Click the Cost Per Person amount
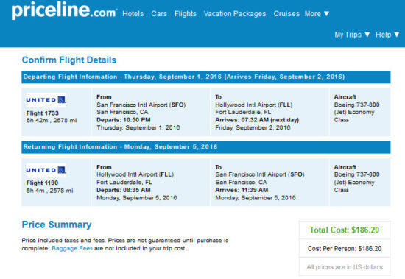Viewport: 405px width, 279px height. [345, 249]
